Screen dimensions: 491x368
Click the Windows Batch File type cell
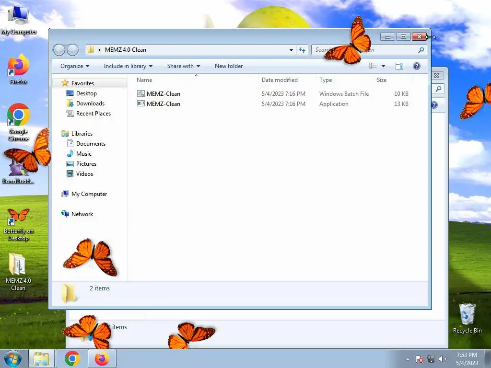click(344, 93)
